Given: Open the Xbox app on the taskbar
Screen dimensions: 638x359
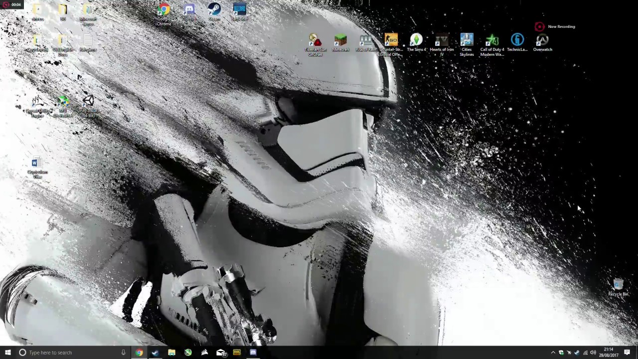Looking at the screenshot, I should (188, 353).
